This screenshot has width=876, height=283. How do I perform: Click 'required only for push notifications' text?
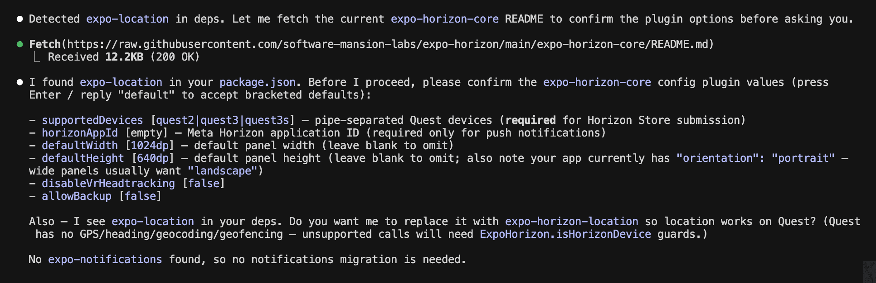486,133
